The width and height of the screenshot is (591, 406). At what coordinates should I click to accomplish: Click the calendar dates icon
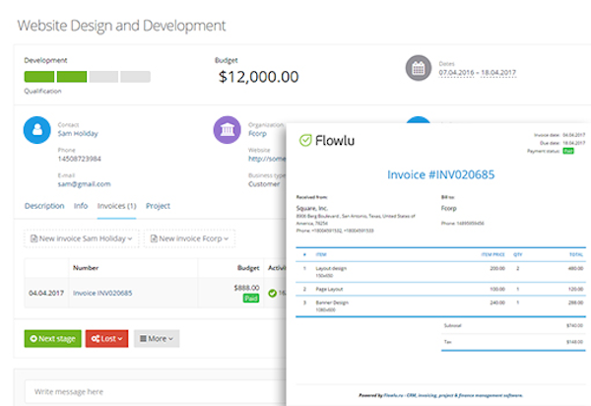(418, 68)
